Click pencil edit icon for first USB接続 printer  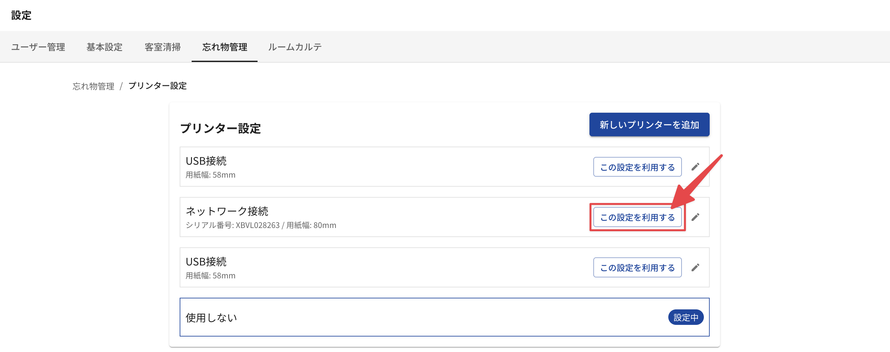pos(695,167)
